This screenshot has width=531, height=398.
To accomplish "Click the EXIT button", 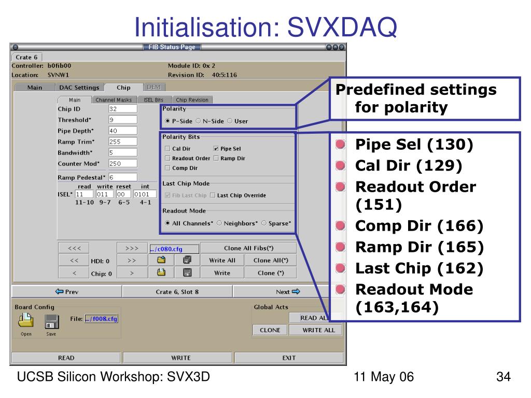I will (289, 358).
